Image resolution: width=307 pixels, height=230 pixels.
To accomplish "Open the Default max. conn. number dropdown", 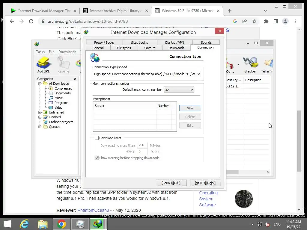I will [179, 90].
